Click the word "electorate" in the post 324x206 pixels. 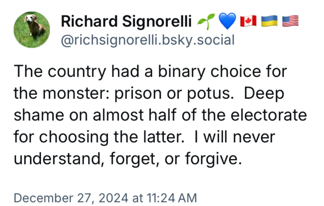(268, 115)
